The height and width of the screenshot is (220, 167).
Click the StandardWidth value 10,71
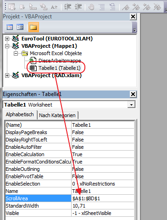[x=79, y=206]
